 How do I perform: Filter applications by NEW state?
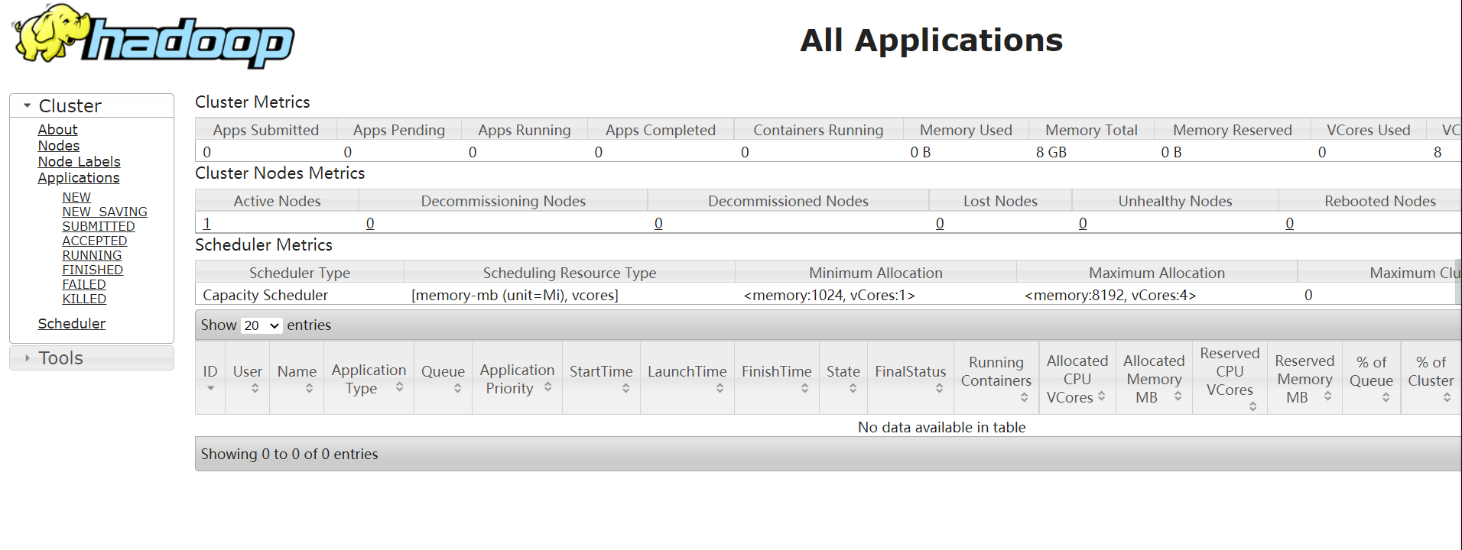[76, 197]
